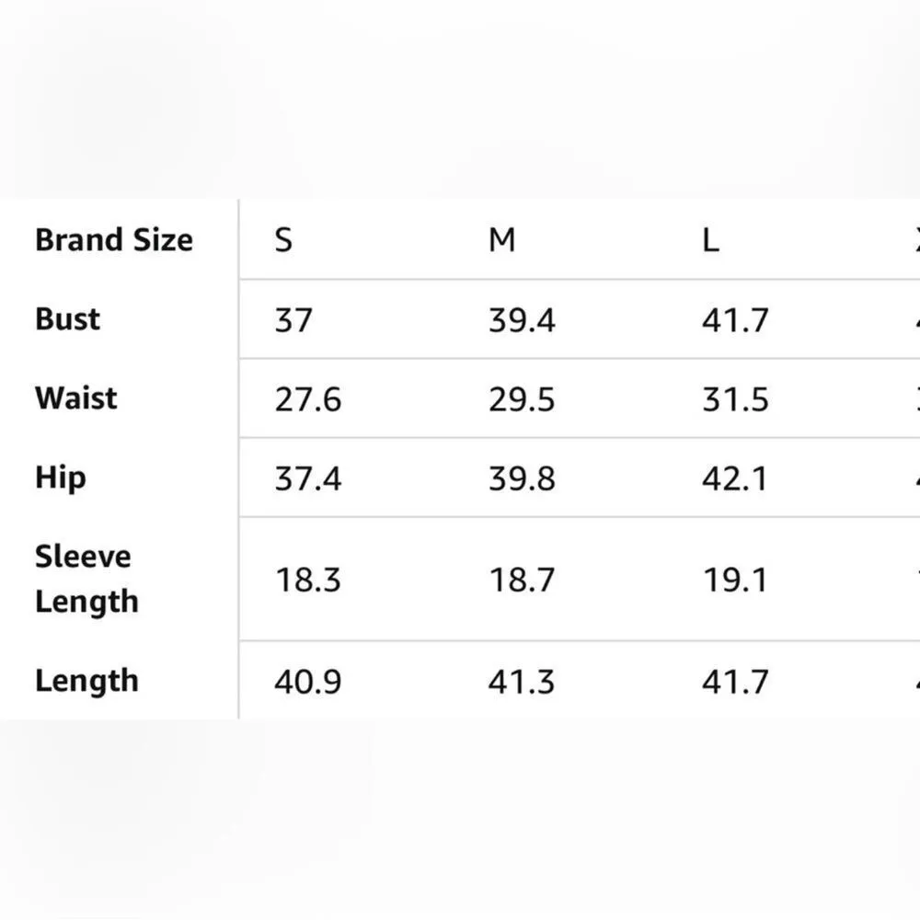Click the Bust row label
This screenshot has width=920, height=920.
[x=67, y=319]
